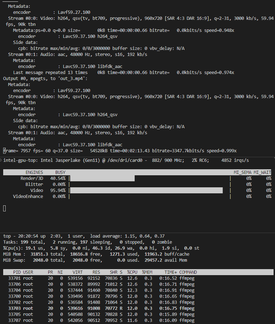The image size is (275, 324).
Task: Click the Output #0 'out_3.mp4' line
Action: (45, 79)
